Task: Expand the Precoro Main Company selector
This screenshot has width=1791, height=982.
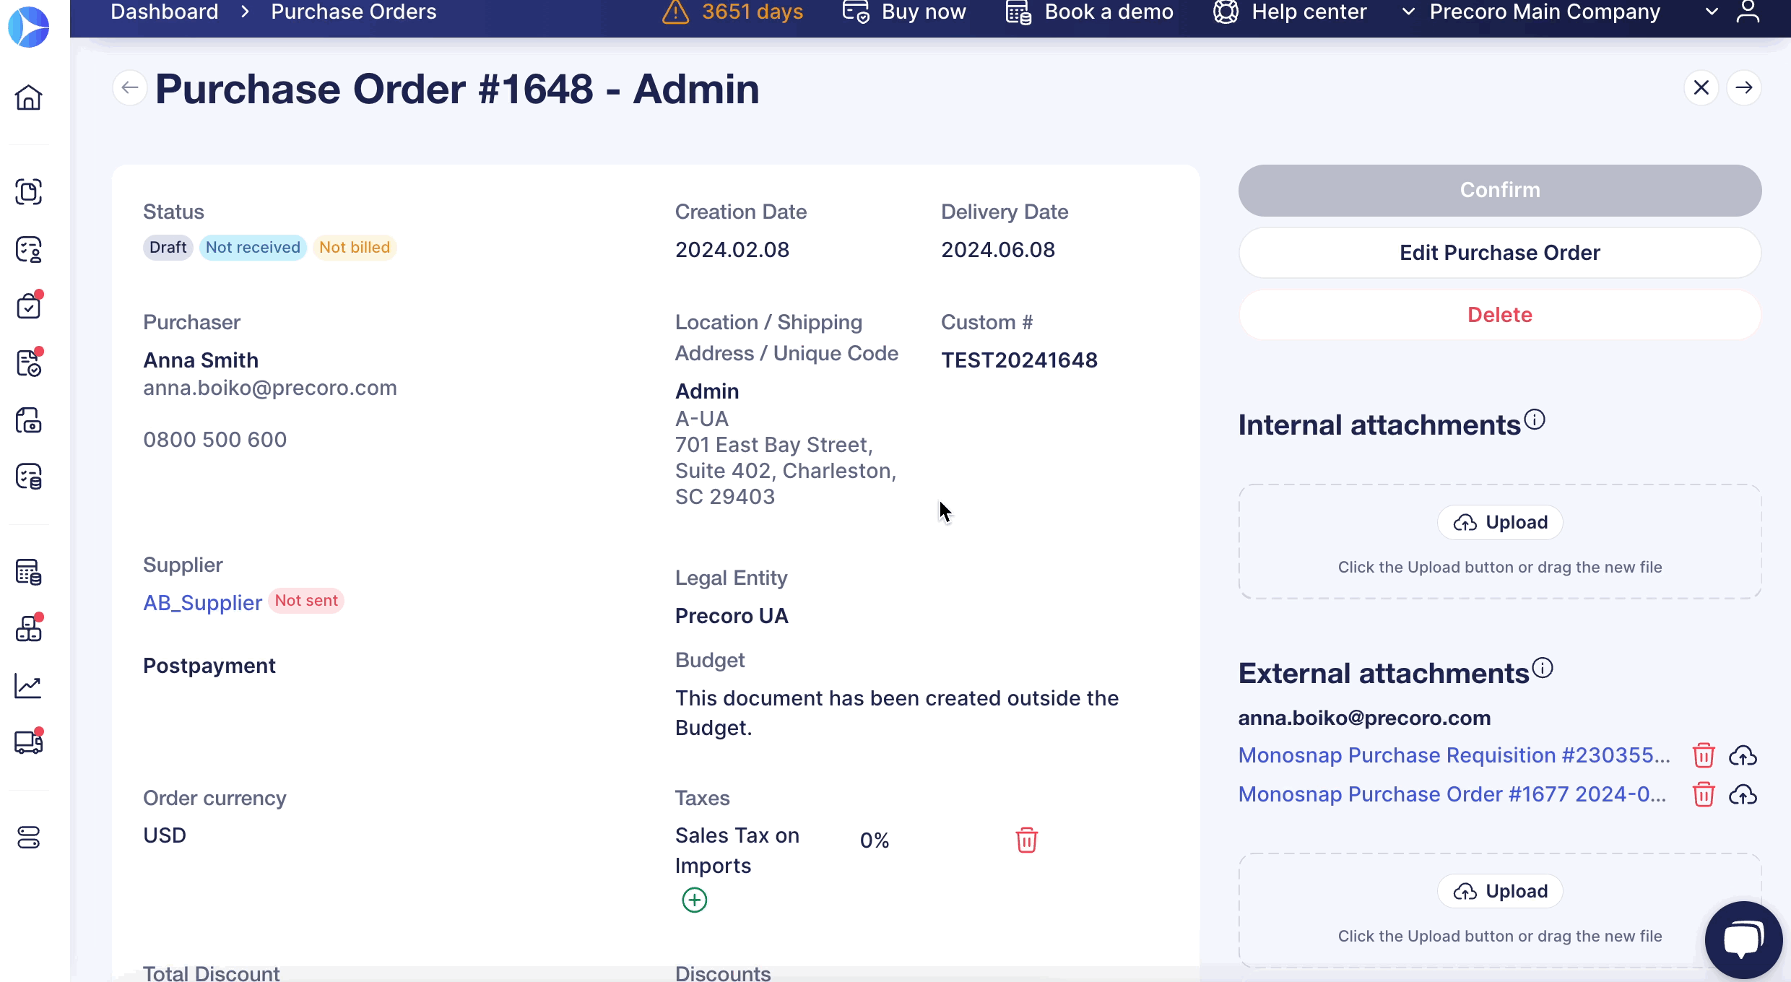Action: (x=1531, y=12)
